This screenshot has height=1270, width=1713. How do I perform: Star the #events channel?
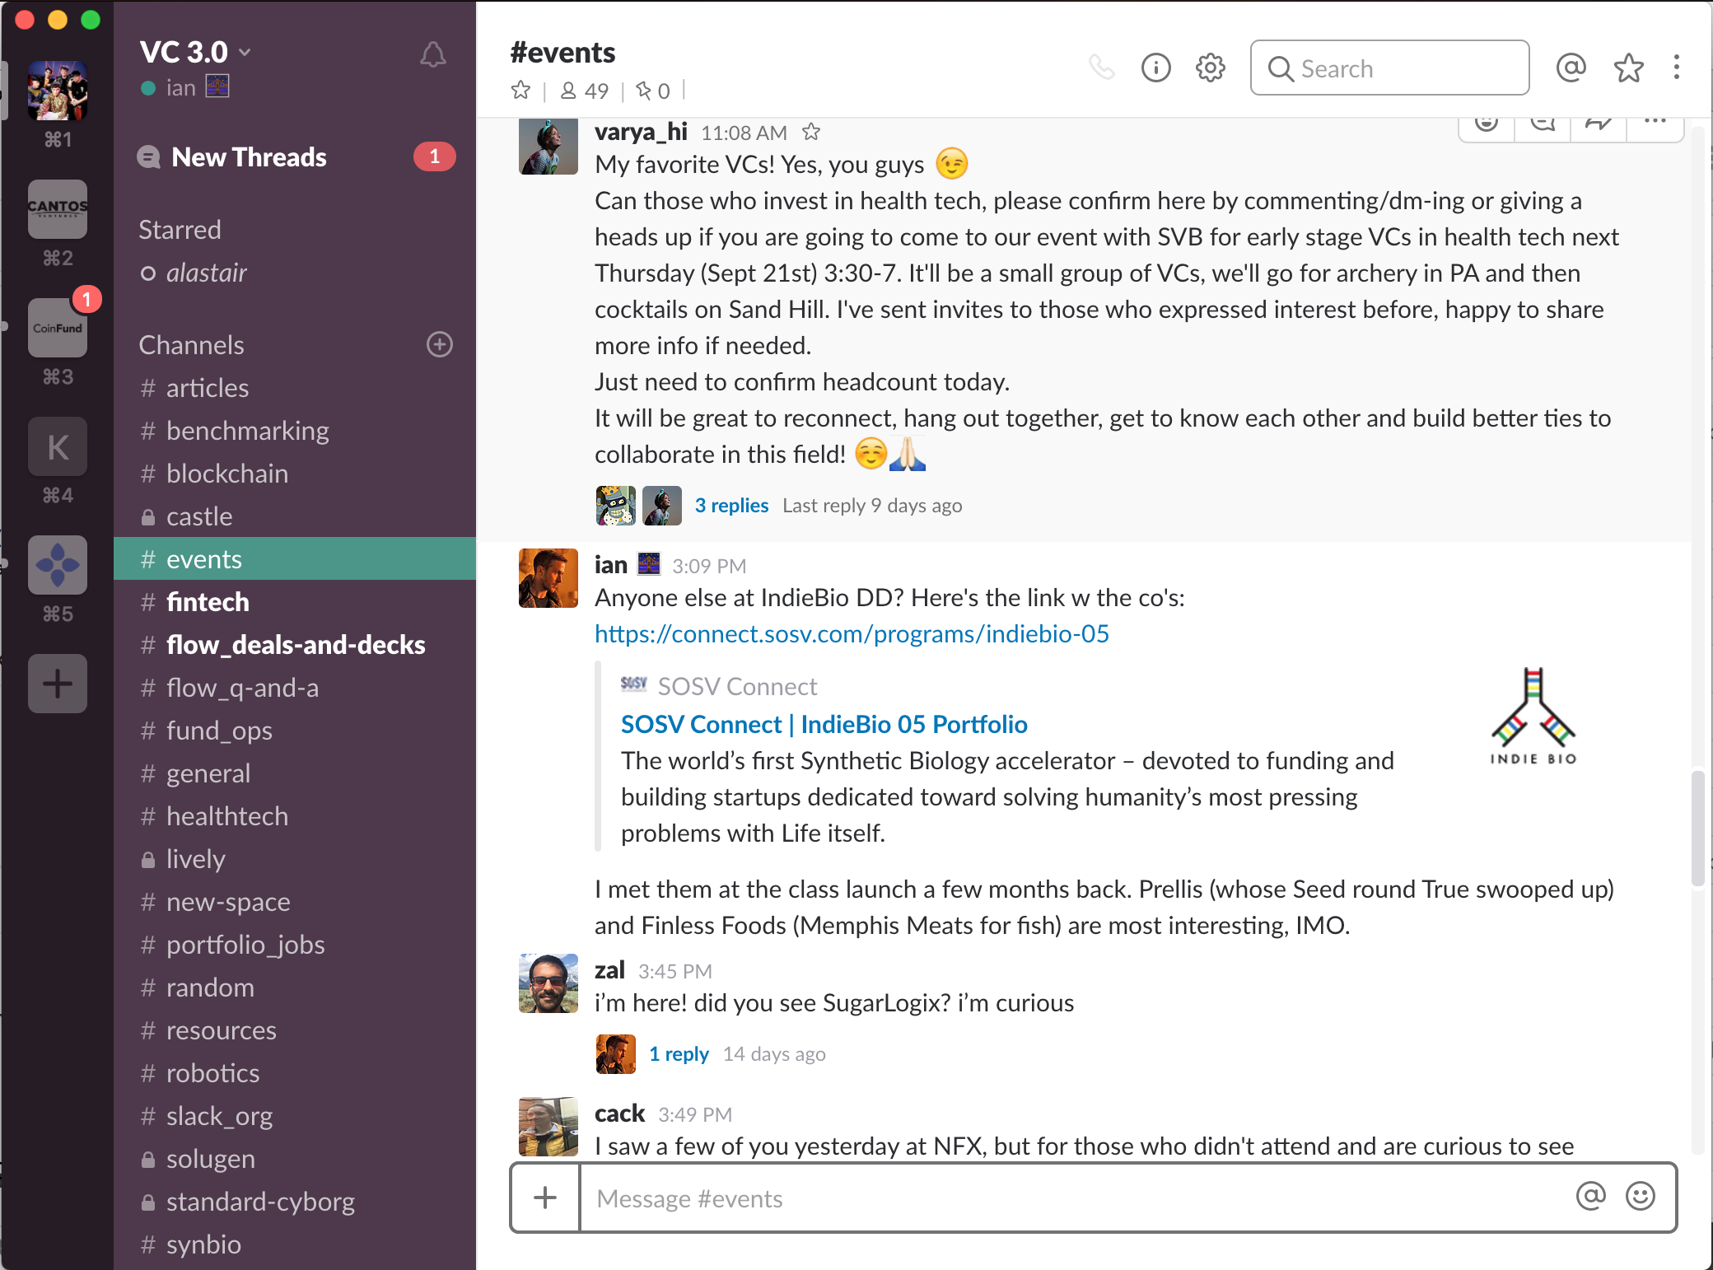[520, 90]
